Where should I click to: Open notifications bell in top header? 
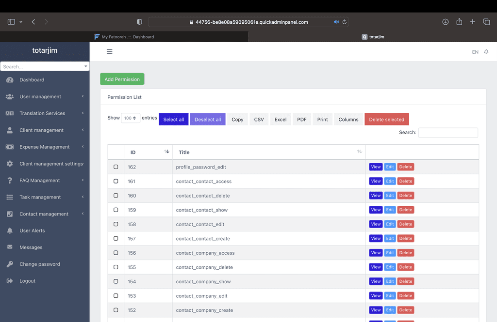point(486,52)
